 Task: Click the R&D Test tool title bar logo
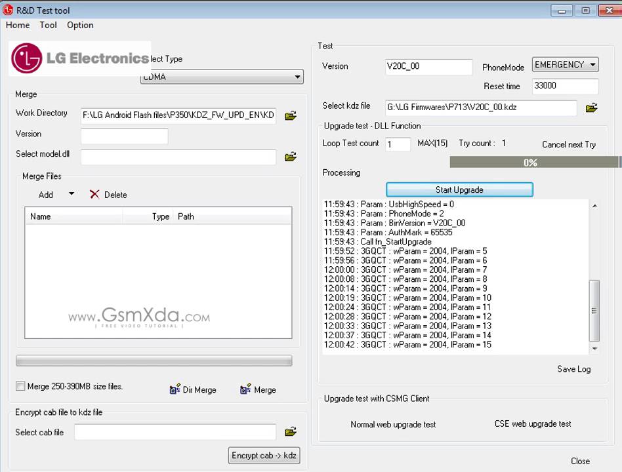(8, 10)
